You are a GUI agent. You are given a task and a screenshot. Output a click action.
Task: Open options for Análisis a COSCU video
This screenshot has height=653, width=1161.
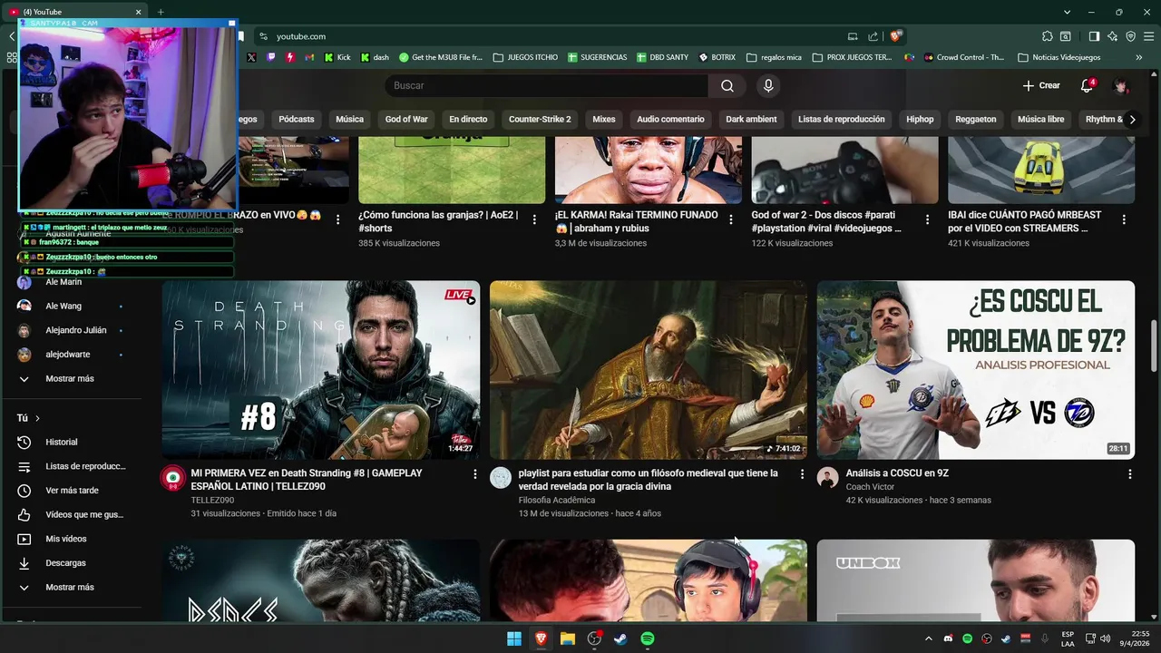(x=1129, y=473)
